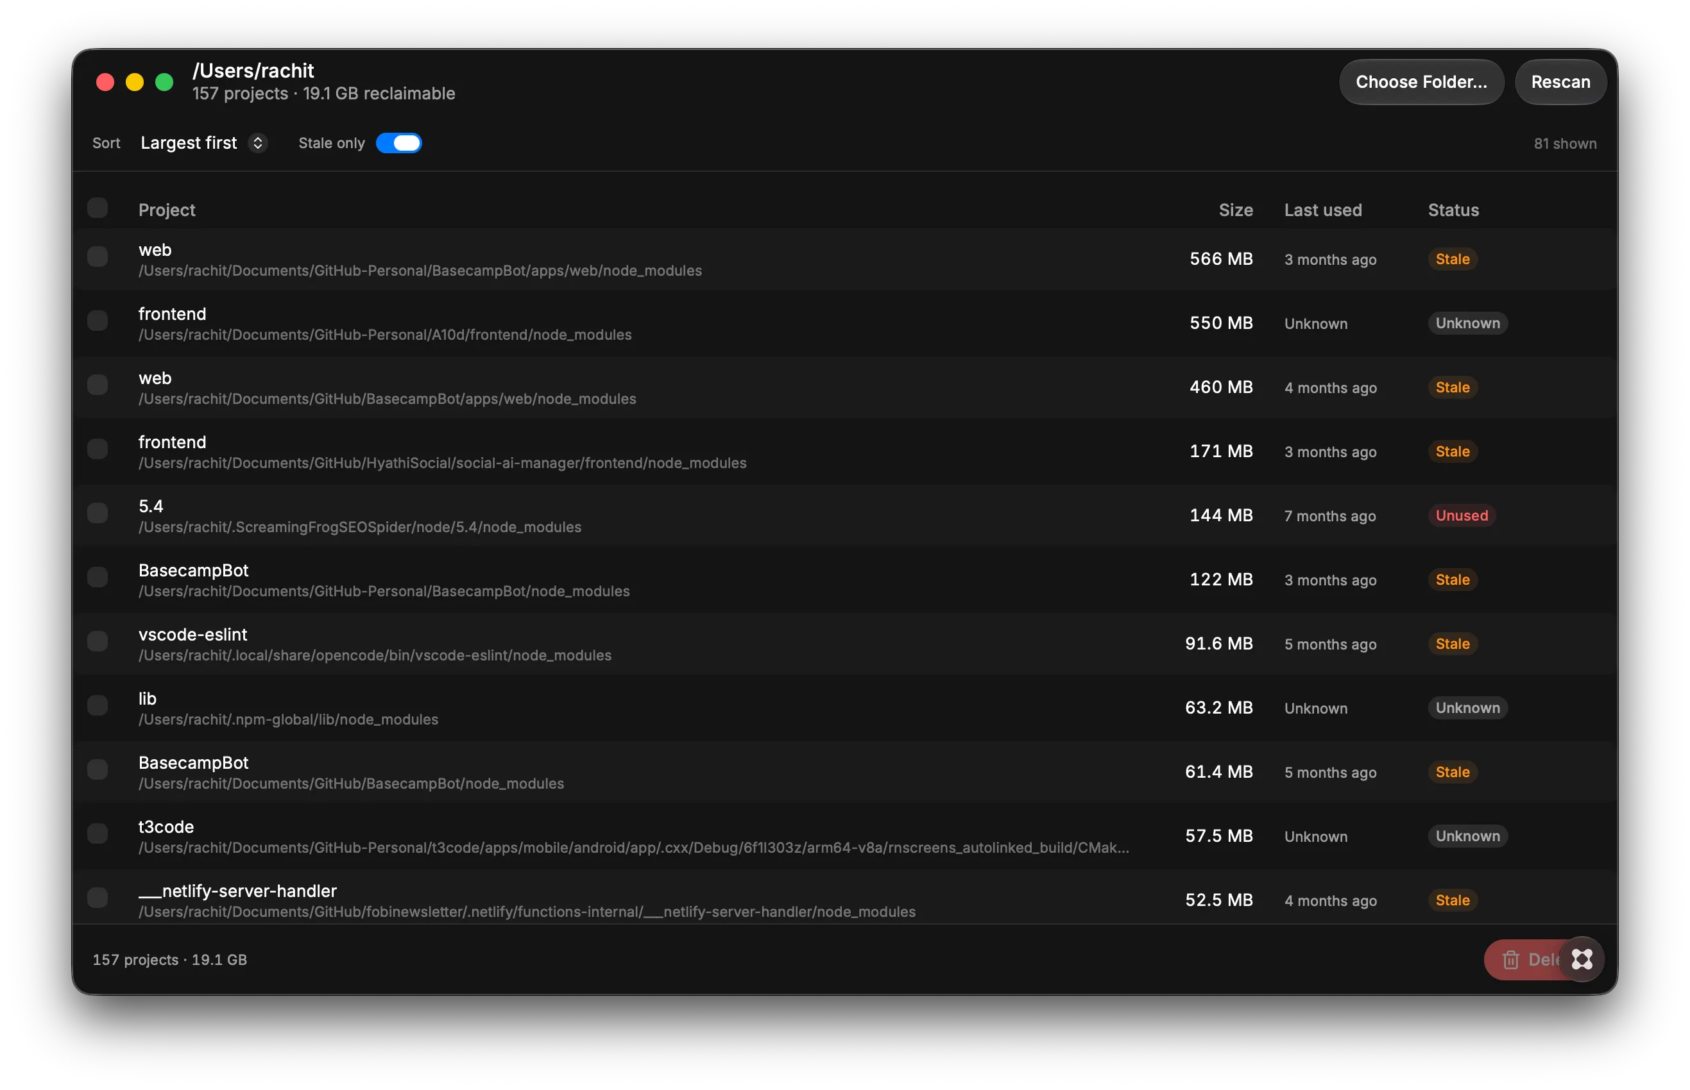Click the Unknown badge on the lib row
The height and width of the screenshot is (1090, 1690).
(x=1467, y=708)
